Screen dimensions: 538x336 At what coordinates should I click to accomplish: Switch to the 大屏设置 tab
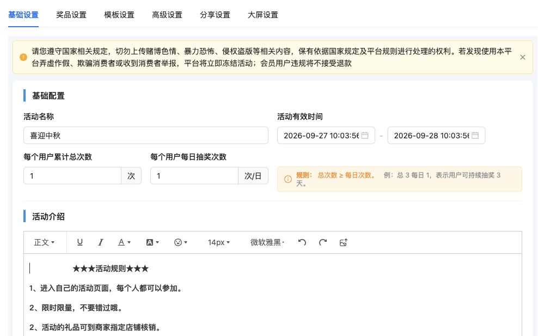(x=263, y=15)
